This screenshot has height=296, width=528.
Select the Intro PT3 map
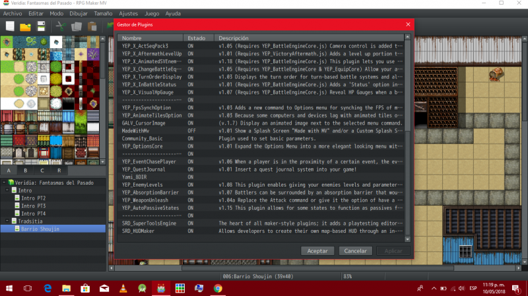(34, 206)
